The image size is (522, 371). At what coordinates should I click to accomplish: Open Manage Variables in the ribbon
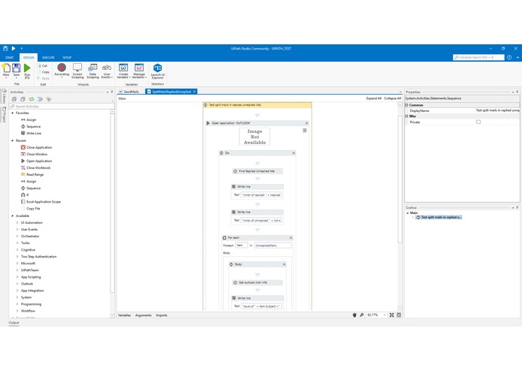tap(139, 71)
